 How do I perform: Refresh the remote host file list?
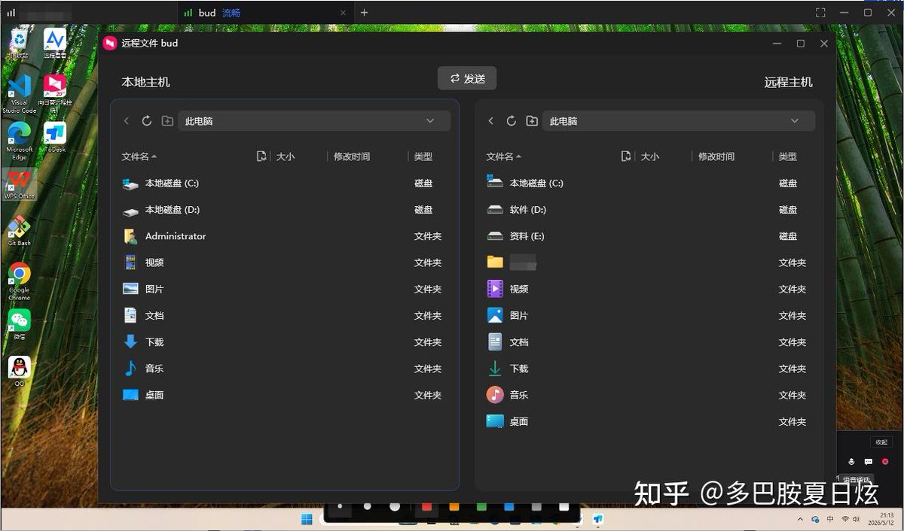[x=512, y=121]
